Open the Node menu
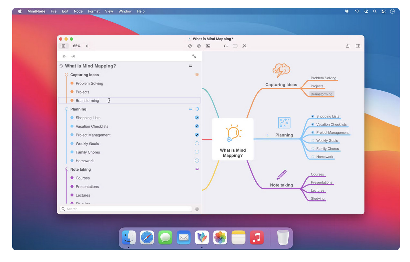Viewport: 410px width, 262px height. (x=78, y=11)
